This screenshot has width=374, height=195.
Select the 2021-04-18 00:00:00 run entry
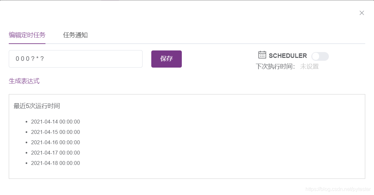56,163
